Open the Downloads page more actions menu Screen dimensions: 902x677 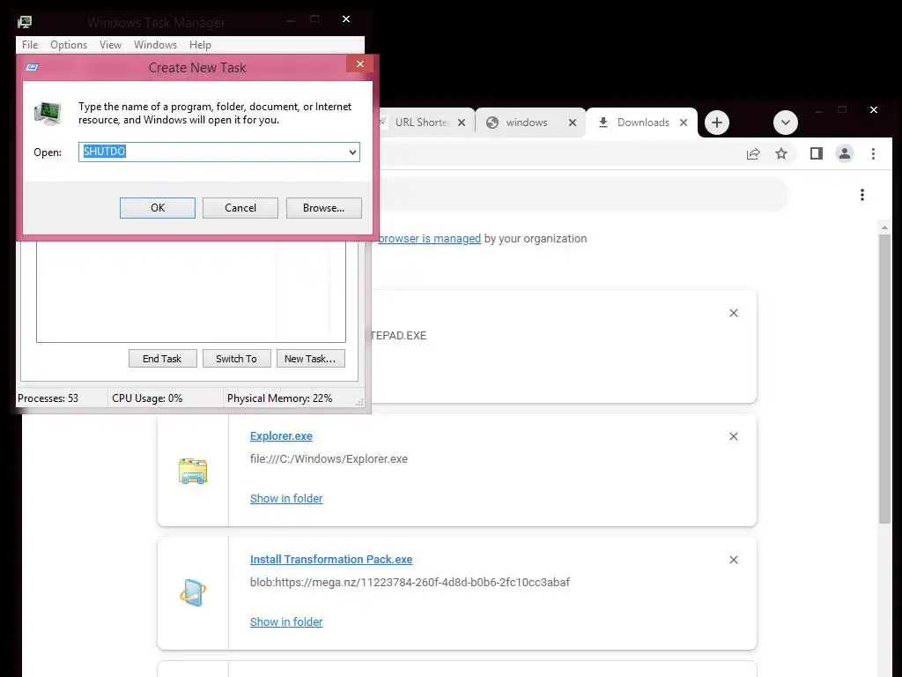tap(861, 195)
